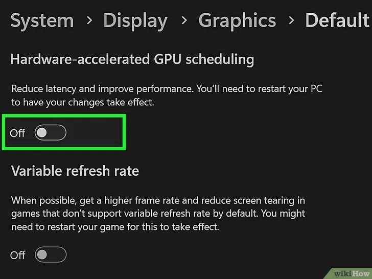
Task: Navigate to Display breadcrumb link
Action: click(135, 21)
